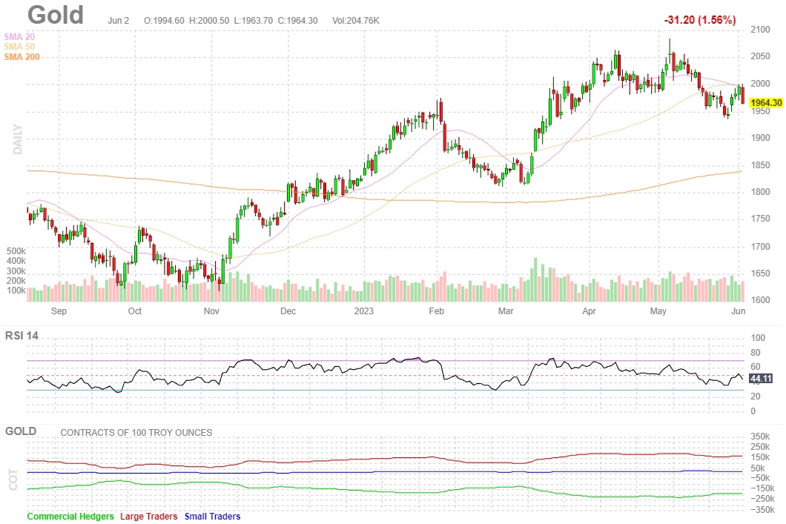
Task: Click the yellow 1964.30 current price tag
Action: tap(766, 103)
